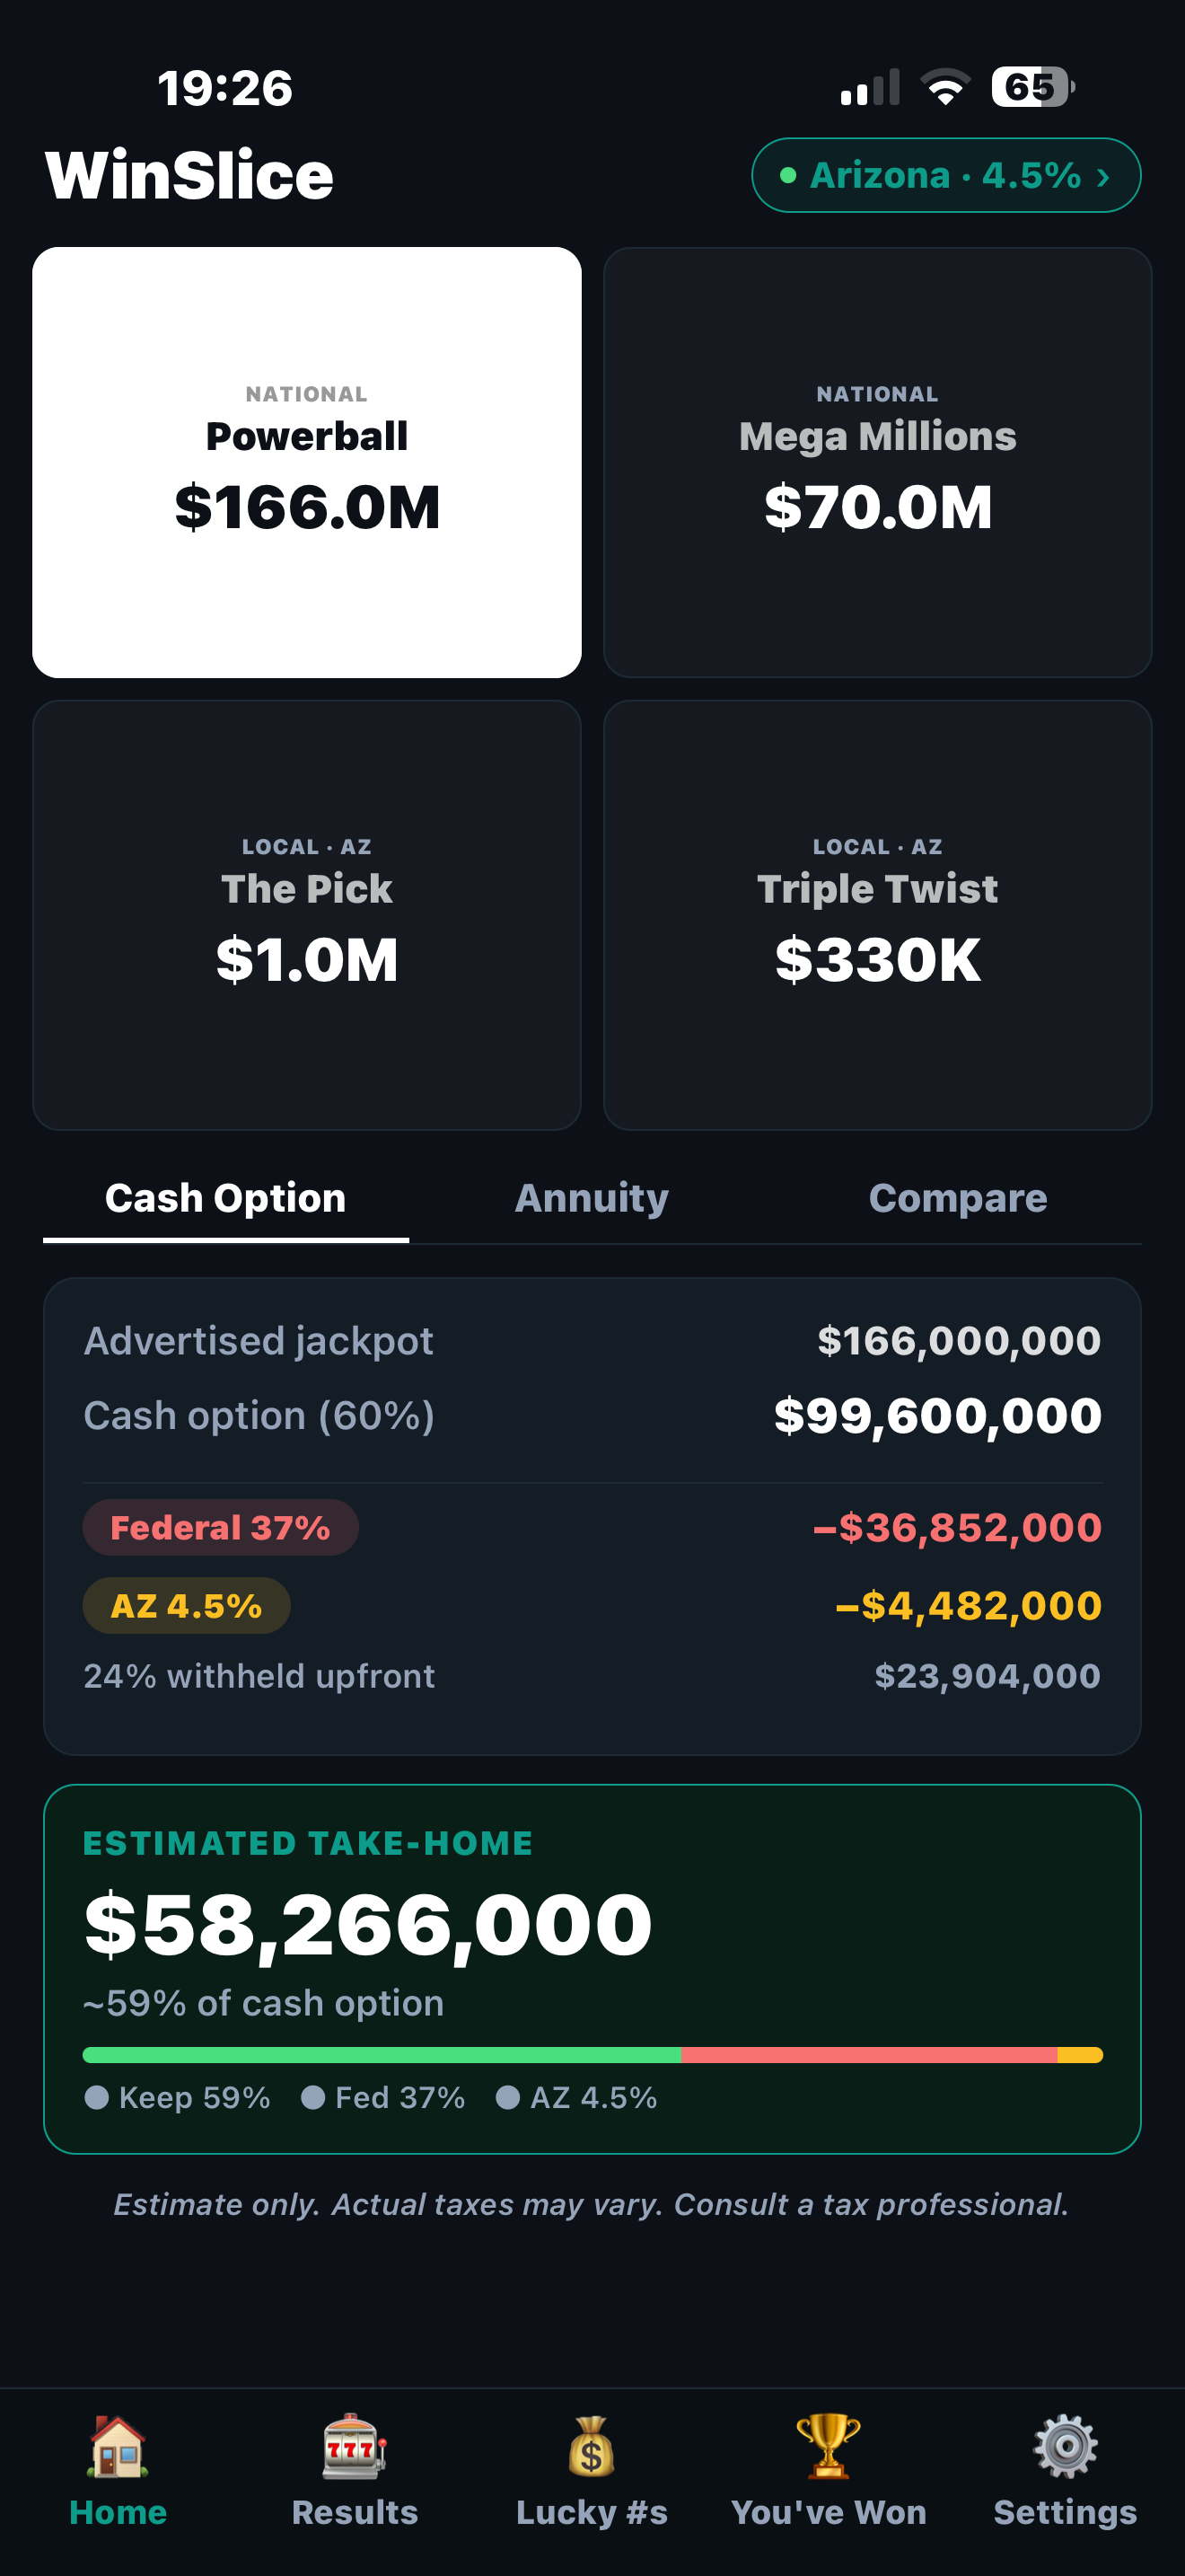Switch to the Compare tab
Viewport: 1185px width, 2576px height.
pos(958,1198)
